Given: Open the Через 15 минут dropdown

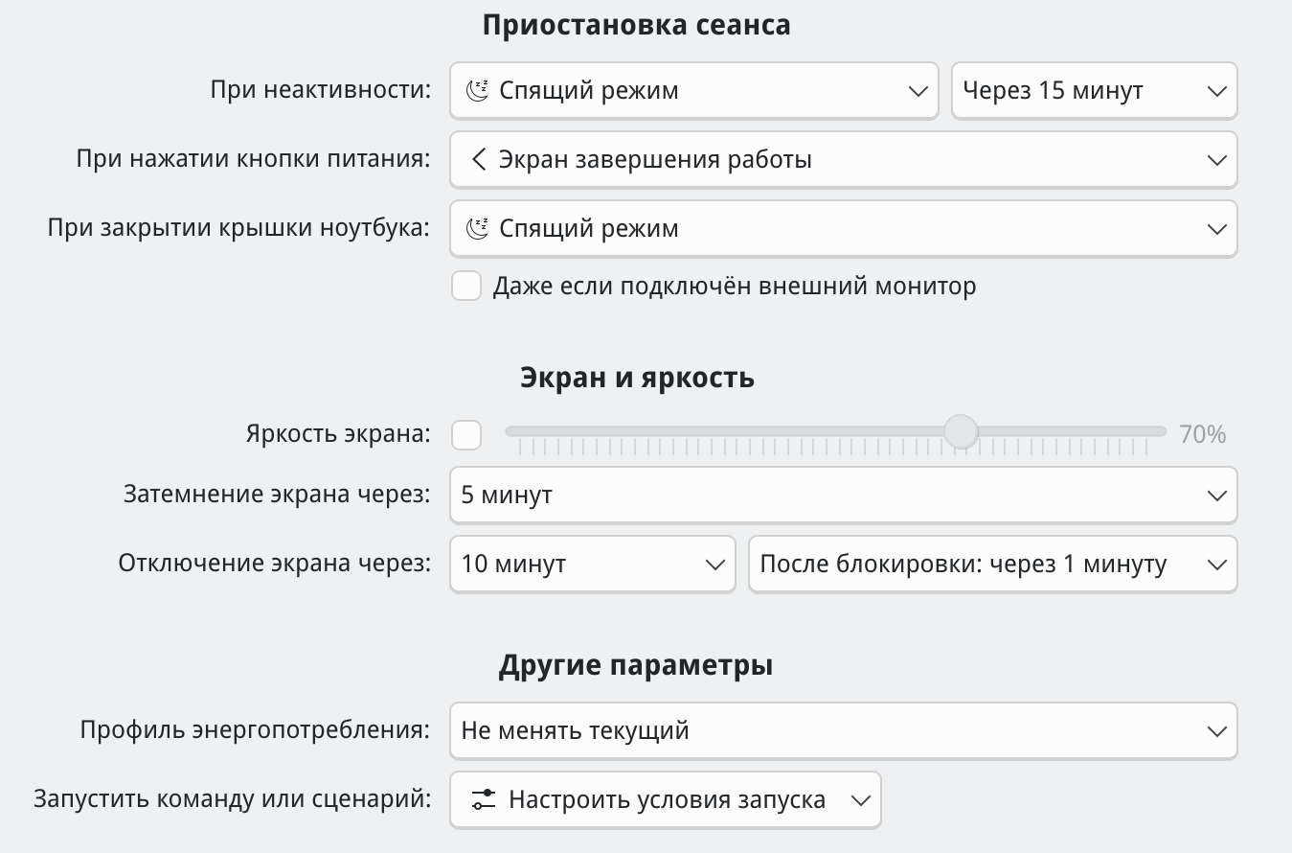Looking at the screenshot, I should (x=1094, y=91).
